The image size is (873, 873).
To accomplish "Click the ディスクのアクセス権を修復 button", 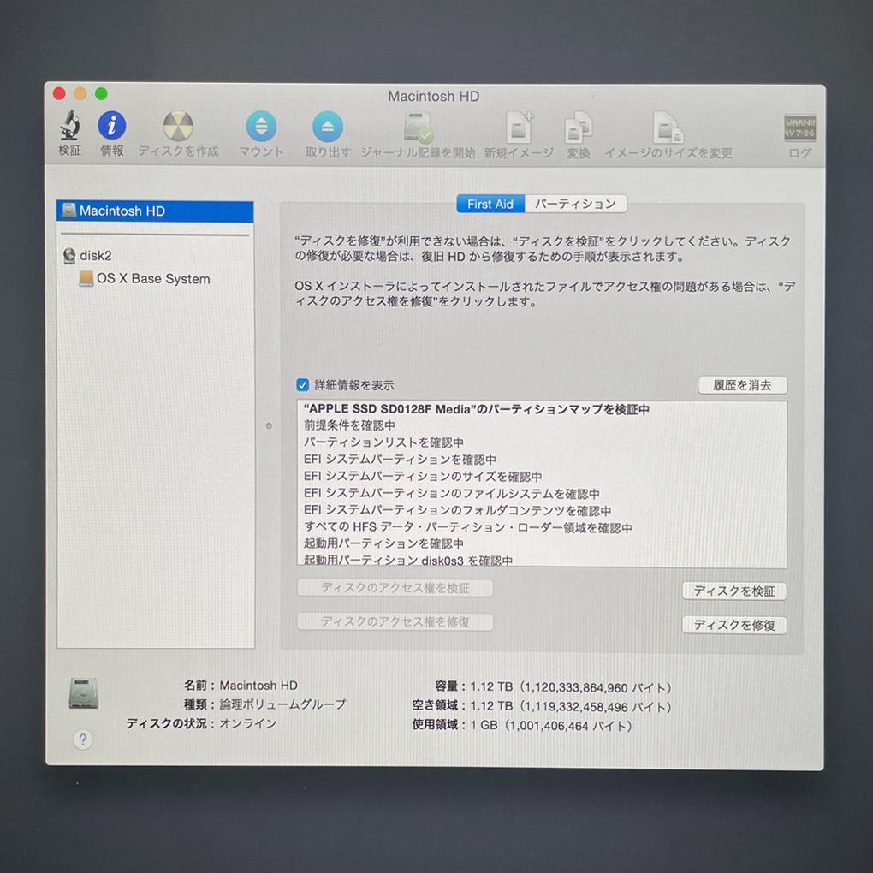I will coord(395,622).
